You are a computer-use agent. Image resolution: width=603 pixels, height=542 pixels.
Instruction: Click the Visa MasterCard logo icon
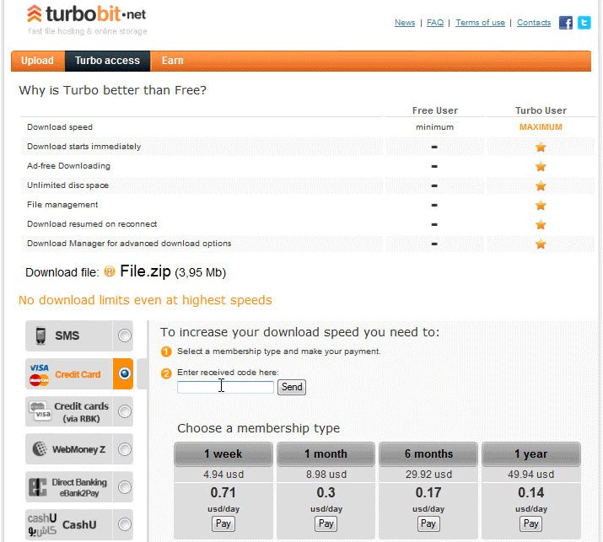pos(40,374)
